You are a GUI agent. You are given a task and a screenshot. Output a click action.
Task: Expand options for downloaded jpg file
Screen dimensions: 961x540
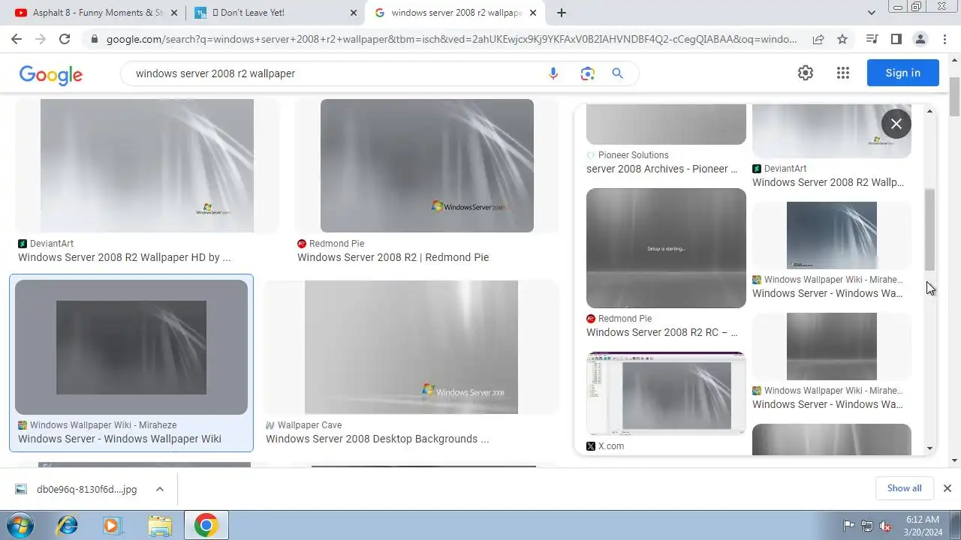click(x=160, y=489)
